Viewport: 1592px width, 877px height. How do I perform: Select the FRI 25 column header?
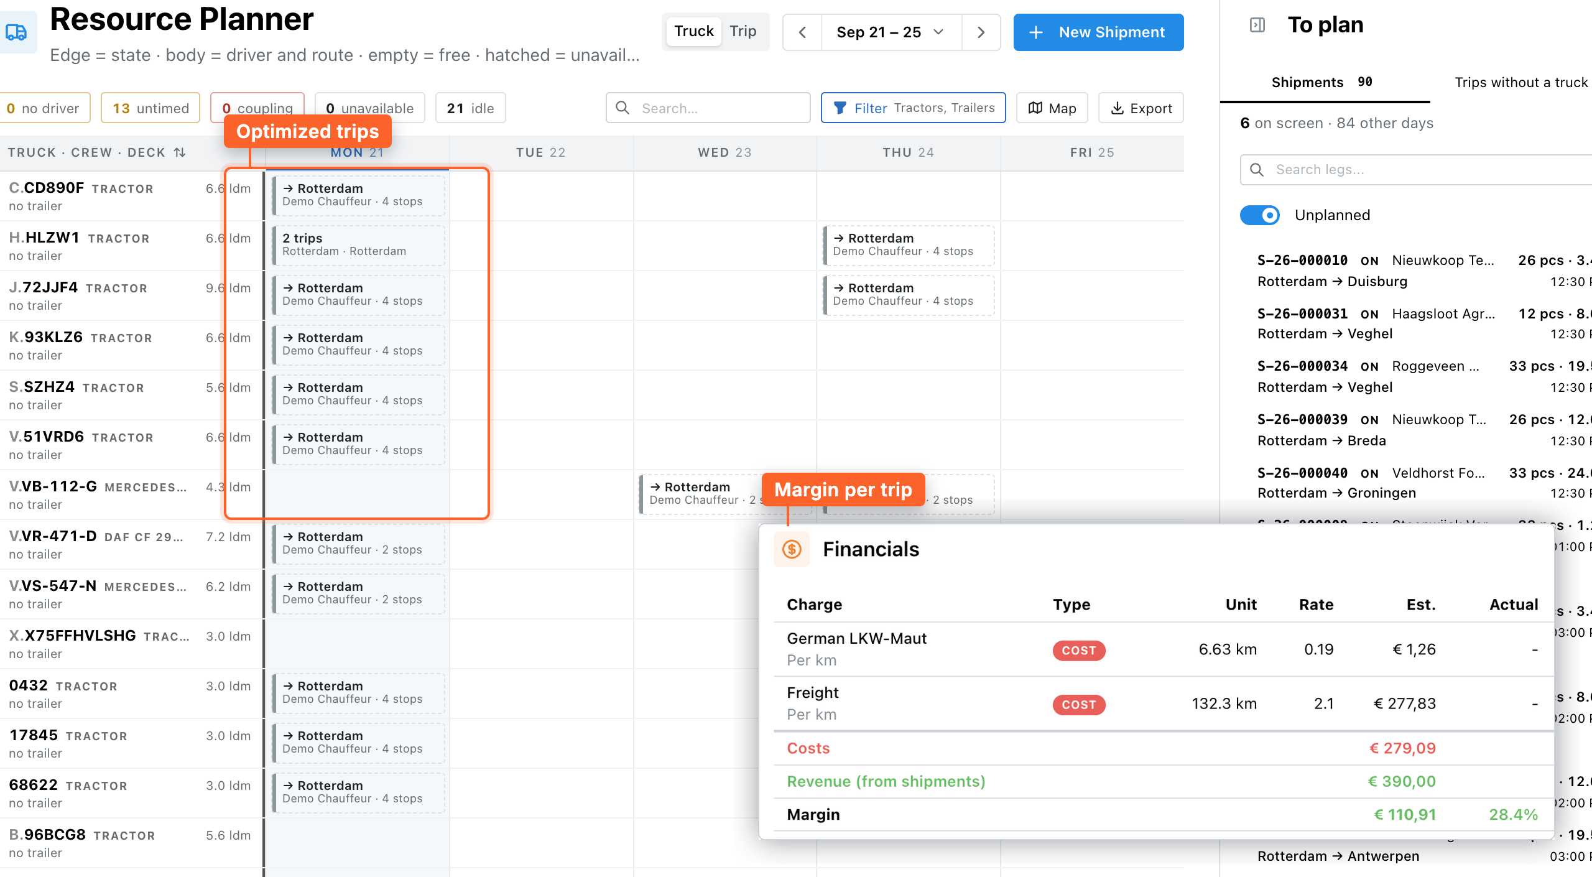(1093, 152)
